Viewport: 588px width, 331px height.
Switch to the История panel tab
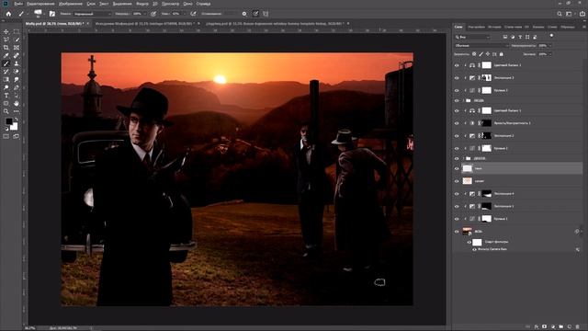(494, 27)
